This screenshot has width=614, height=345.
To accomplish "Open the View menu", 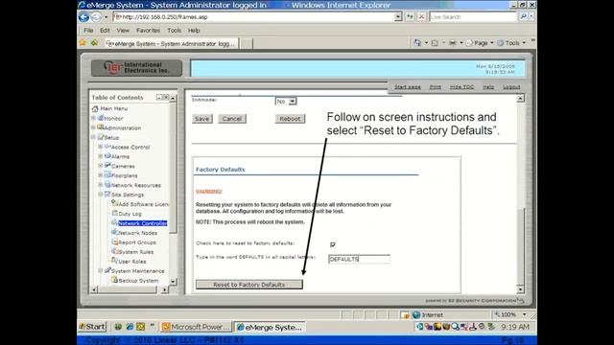I will coord(123,30).
